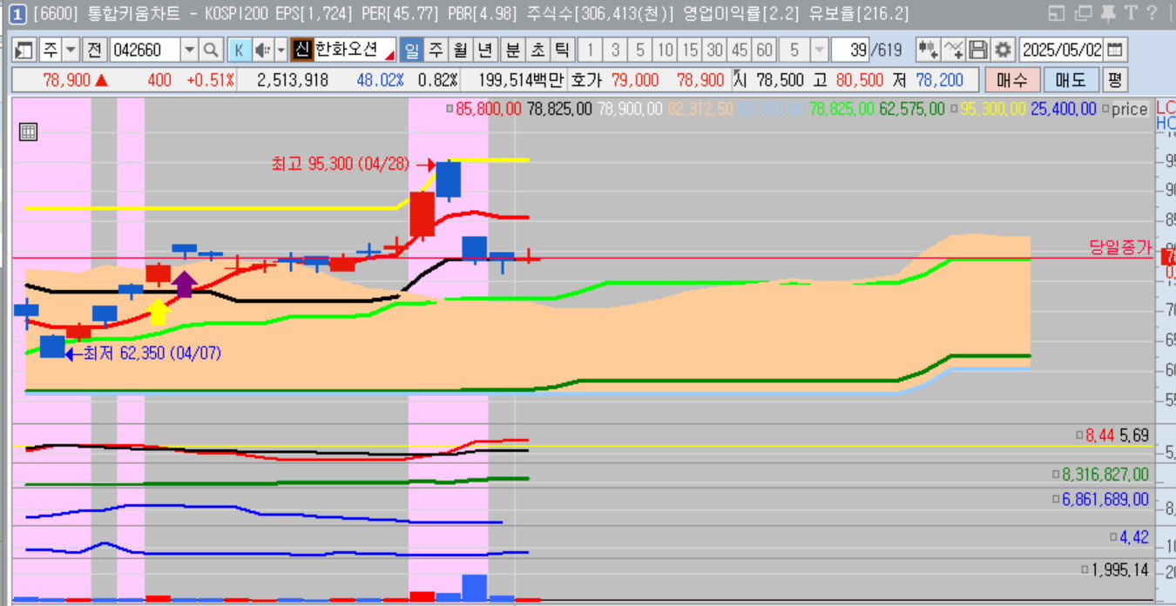Toggle the left side panel icon

point(24,50)
